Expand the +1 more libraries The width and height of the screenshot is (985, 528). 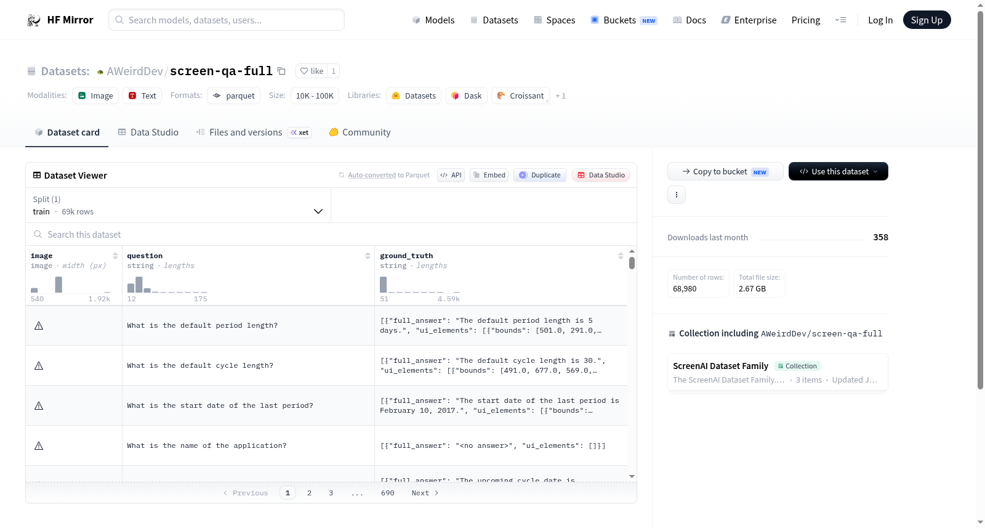pyautogui.click(x=560, y=95)
